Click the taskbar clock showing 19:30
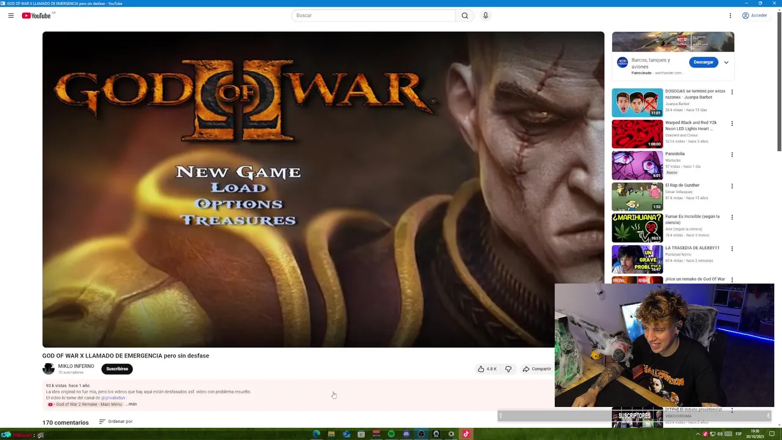782x440 pixels. (x=755, y=434)
